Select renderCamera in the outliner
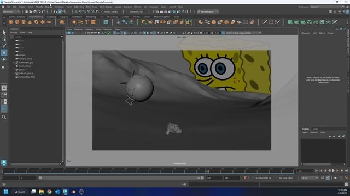350x196 pixels. coord(26,59)
